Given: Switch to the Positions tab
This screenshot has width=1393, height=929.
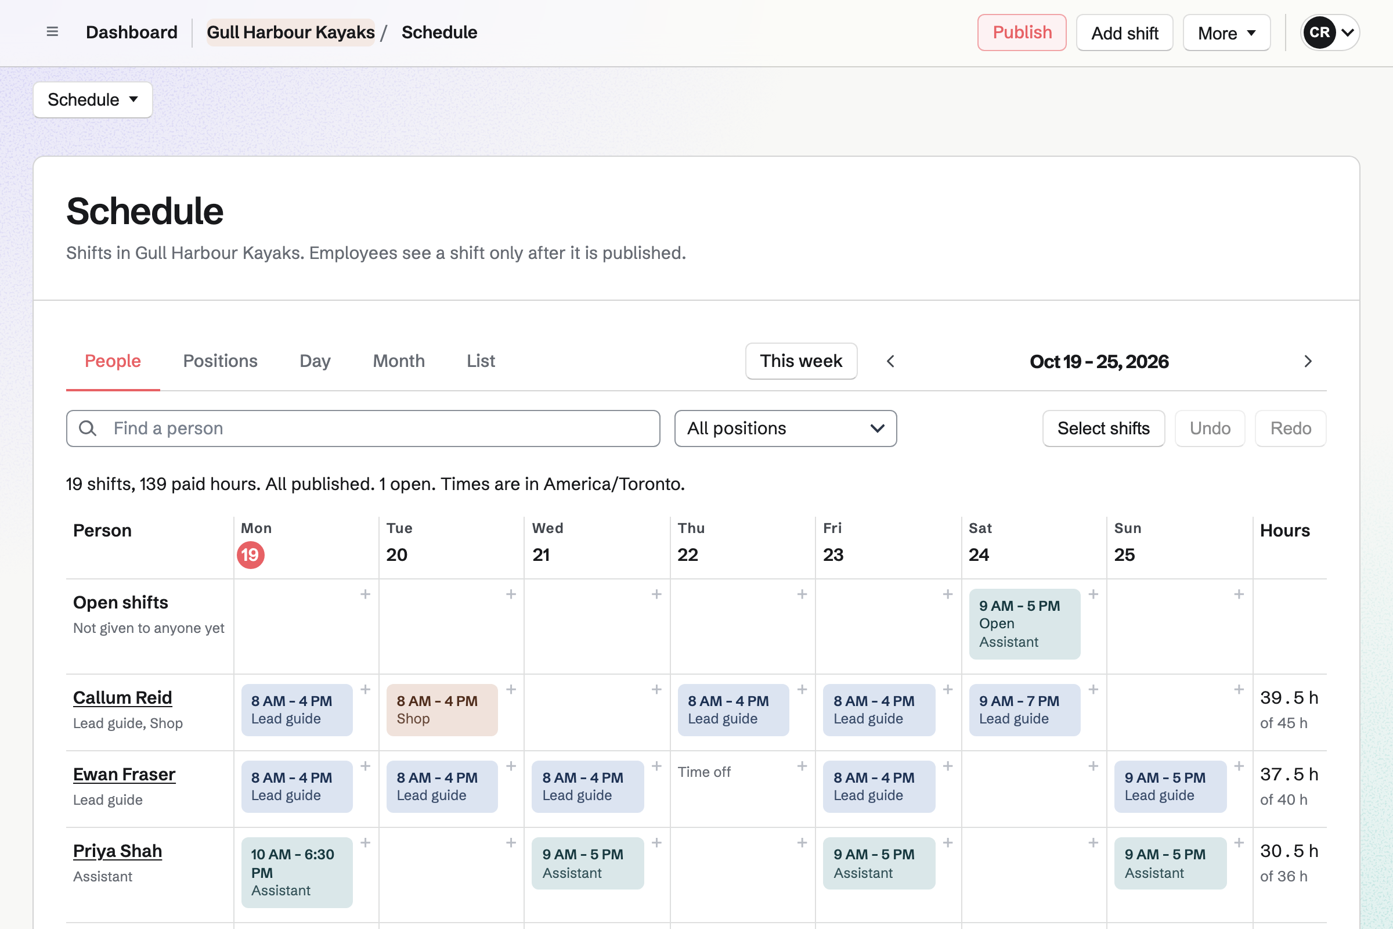Looking at the screenshot, I should coord(221,361).
